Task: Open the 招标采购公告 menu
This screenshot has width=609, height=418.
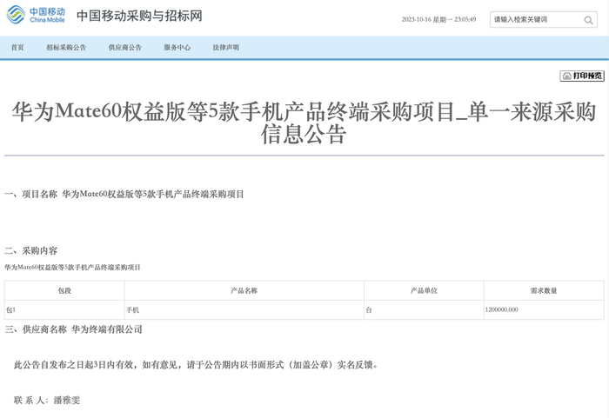Action: tap(66, 47)
